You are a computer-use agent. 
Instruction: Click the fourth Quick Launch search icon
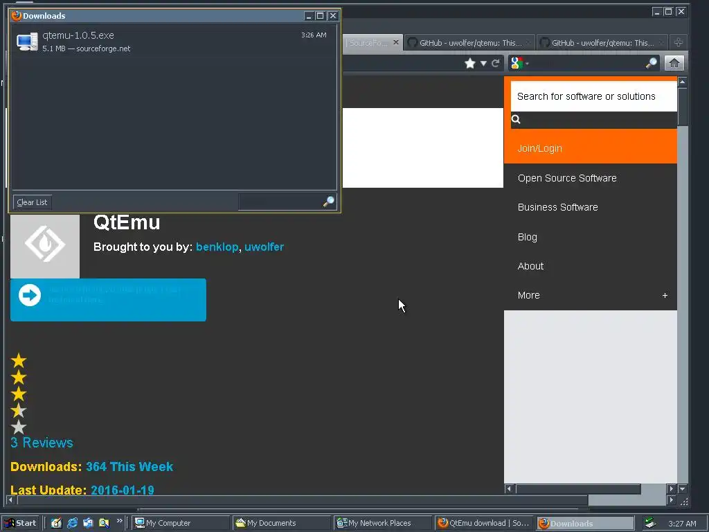[x=104, y=523]
